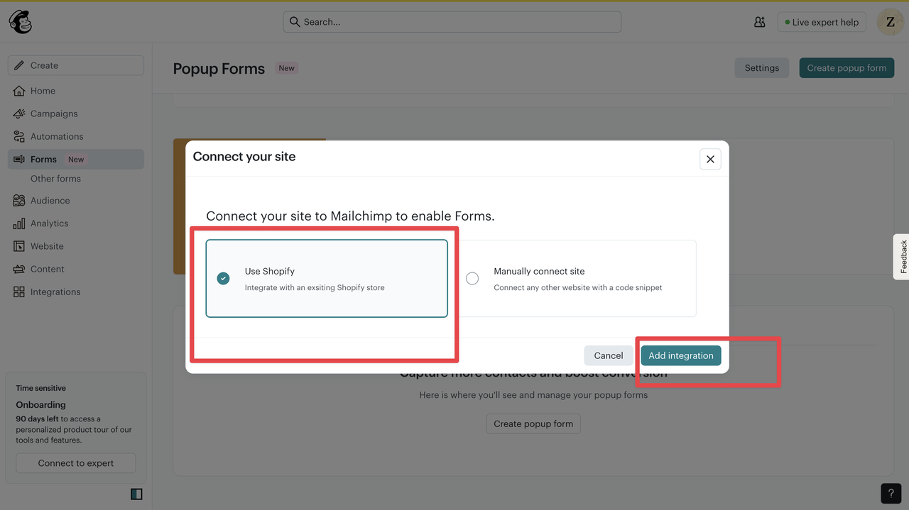909x510 pixels.
Task: Select the Campaigns megaphone icon
Action: pyautogui.click(x=19, y=113)
